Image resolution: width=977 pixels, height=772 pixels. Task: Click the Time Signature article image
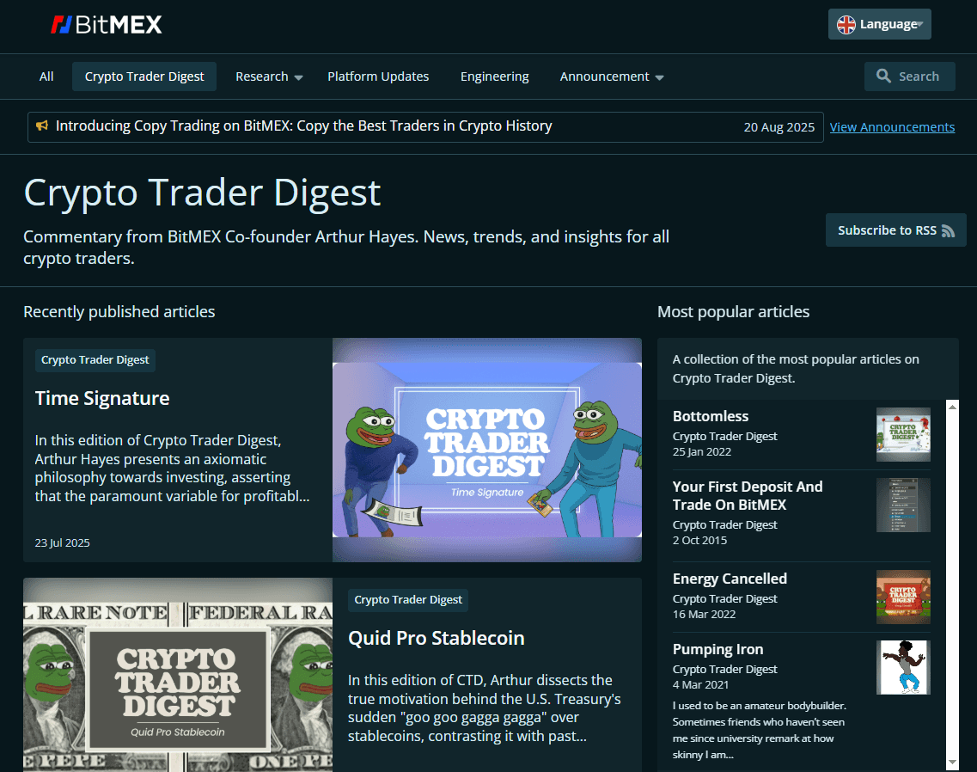pos(486,450)
